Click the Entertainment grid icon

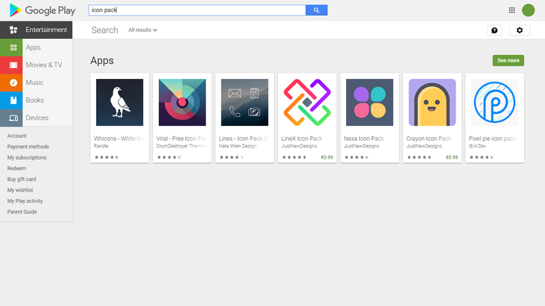click(13, 30)
